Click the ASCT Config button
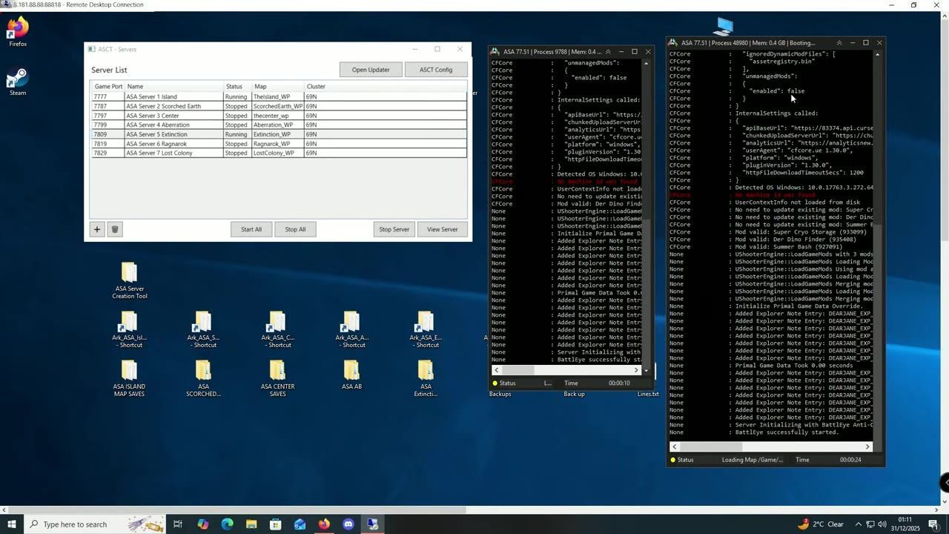Screen dimensions: 949x534 pyautogui.click(x=436, y=70)
